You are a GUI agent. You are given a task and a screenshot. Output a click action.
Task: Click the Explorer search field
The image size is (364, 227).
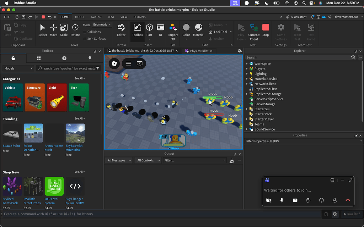[x=297, y=57]
